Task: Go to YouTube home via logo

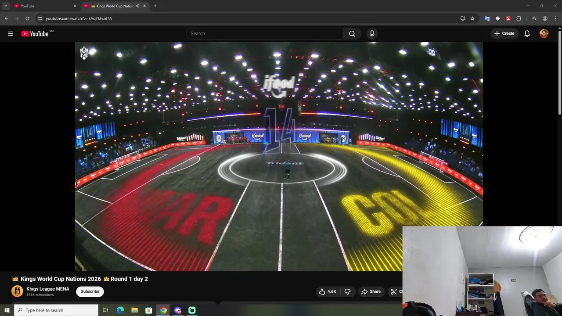Action: [35, 34]
